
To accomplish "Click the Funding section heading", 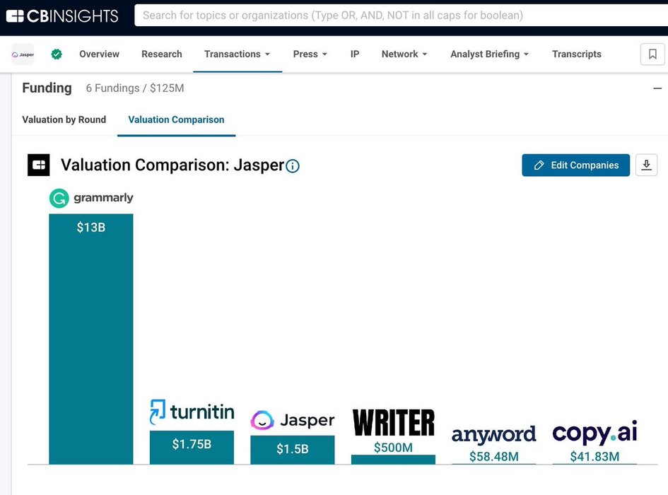I will [47, 88].
